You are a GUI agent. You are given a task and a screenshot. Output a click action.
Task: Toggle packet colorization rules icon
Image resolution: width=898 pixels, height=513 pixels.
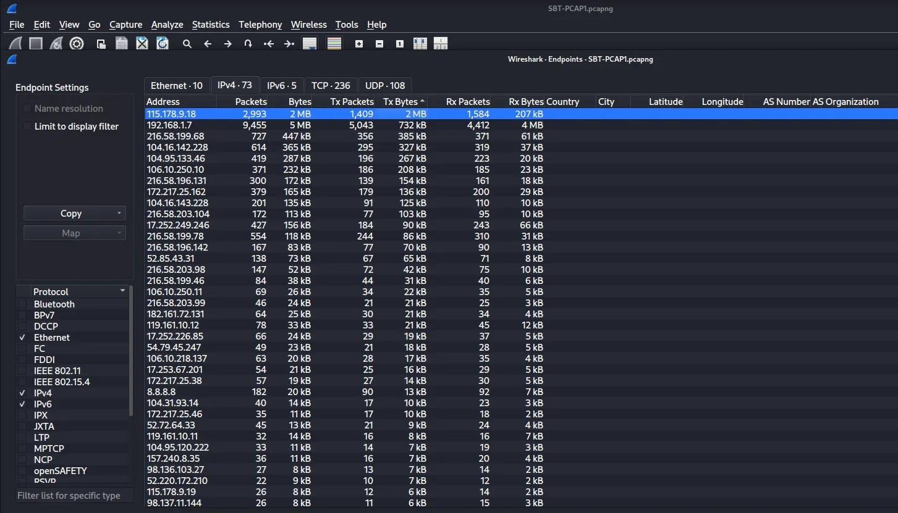coord(334,44)
